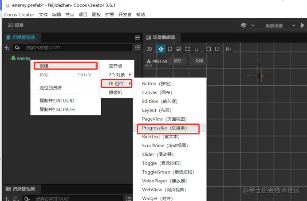
Task: Open the 当前场景 scene dropdown
Action: pyautogui.click(x=280, y=26)
